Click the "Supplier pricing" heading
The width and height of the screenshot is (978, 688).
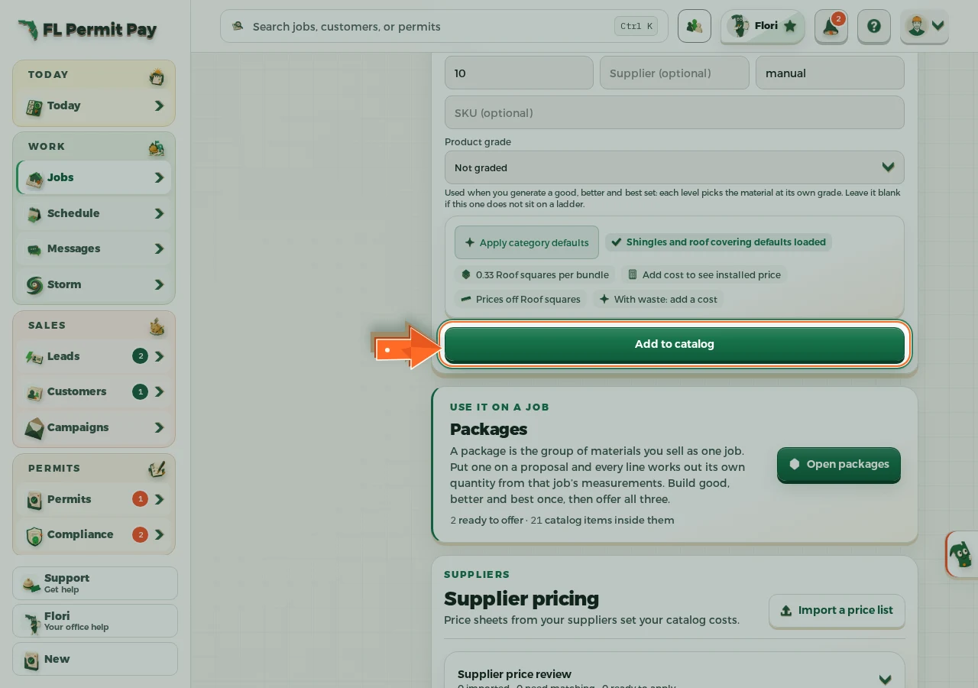point(521,598)
